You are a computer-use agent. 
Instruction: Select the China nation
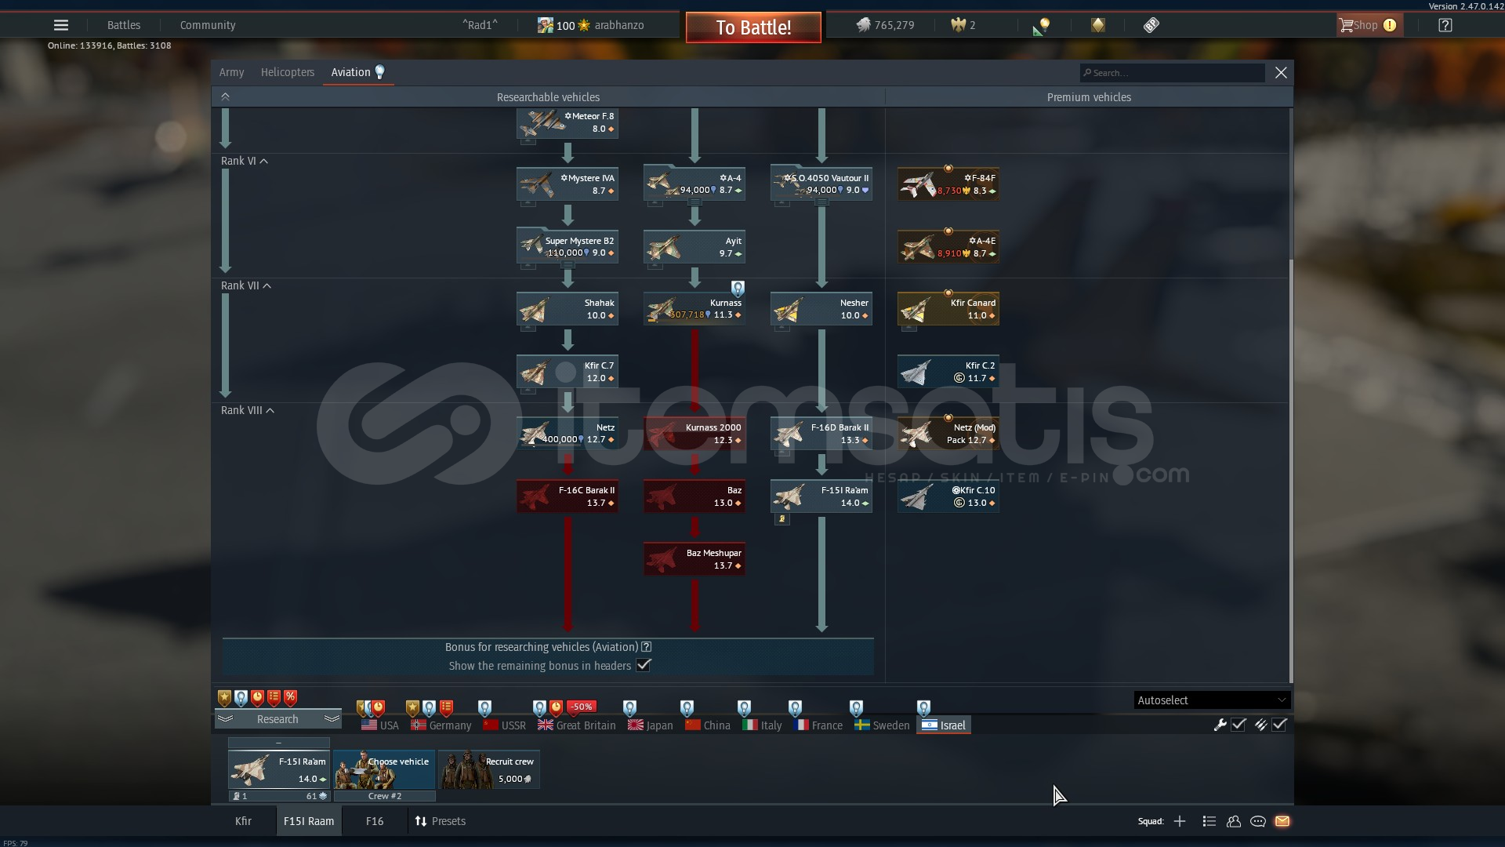coord(708,725)
